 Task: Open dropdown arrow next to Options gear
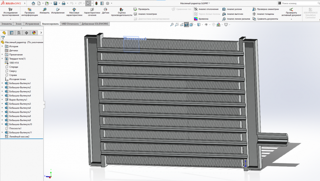[x=111, y=3]
